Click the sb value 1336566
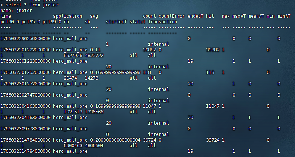Viewport: 295px width, 157px height. [x=94, y=112]
